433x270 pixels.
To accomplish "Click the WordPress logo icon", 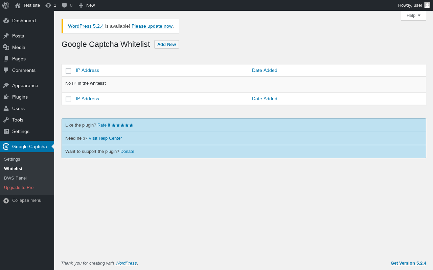I will (x=6, y=5).
